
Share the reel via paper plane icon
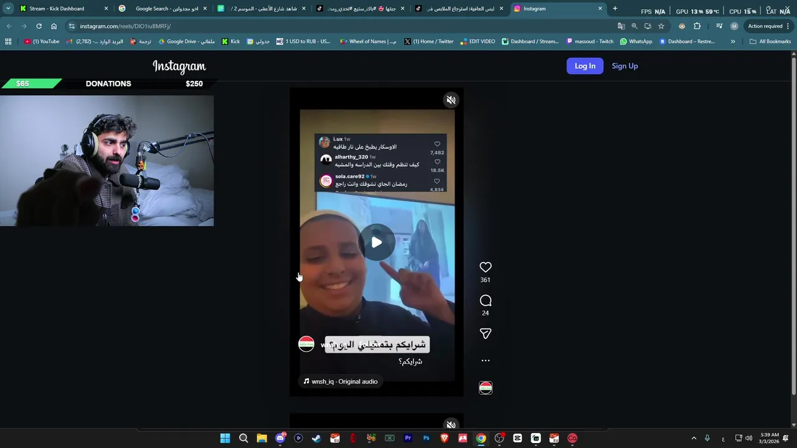click(x=485, y=334)
